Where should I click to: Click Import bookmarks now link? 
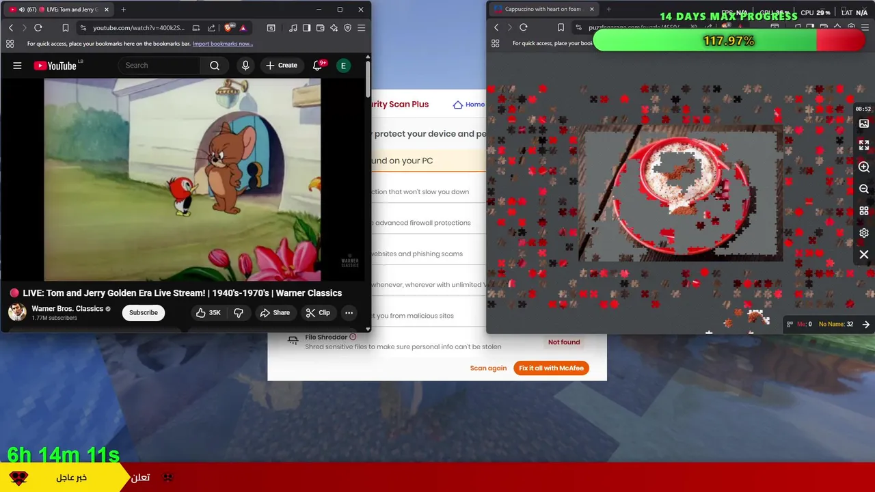click(223, 44)
